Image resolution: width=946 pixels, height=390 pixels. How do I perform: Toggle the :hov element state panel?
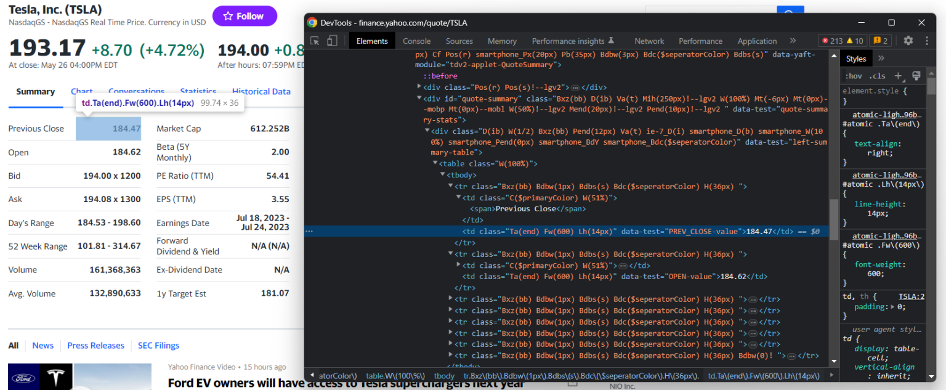[x=854, y=76]
